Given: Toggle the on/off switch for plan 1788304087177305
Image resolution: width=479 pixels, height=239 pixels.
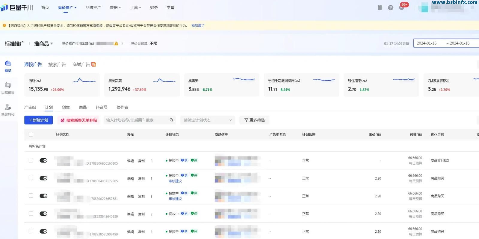Looking at the screenshot, I should click(43, 178).
